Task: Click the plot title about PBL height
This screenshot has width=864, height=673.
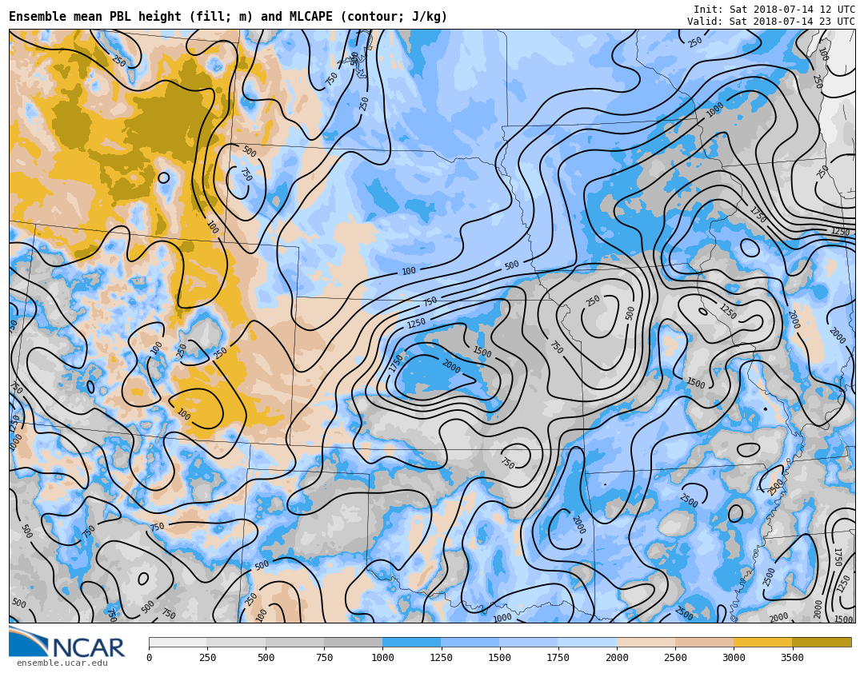Action: pyautogui.click(x=228, y=17)
